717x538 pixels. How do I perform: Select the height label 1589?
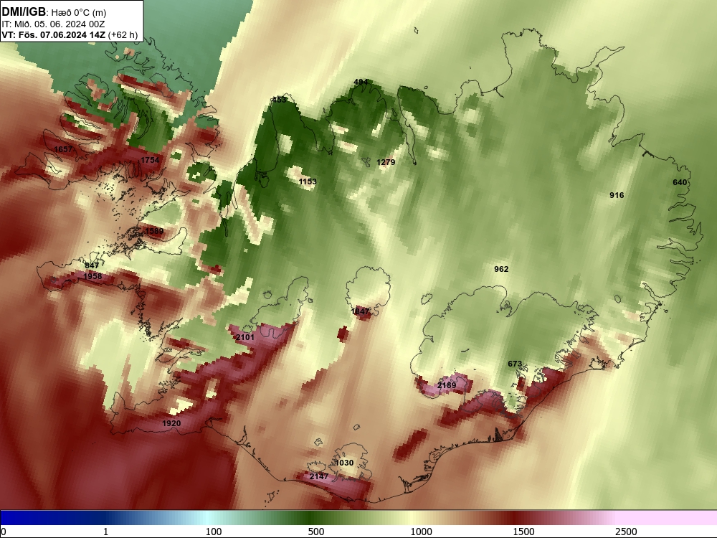154,231
